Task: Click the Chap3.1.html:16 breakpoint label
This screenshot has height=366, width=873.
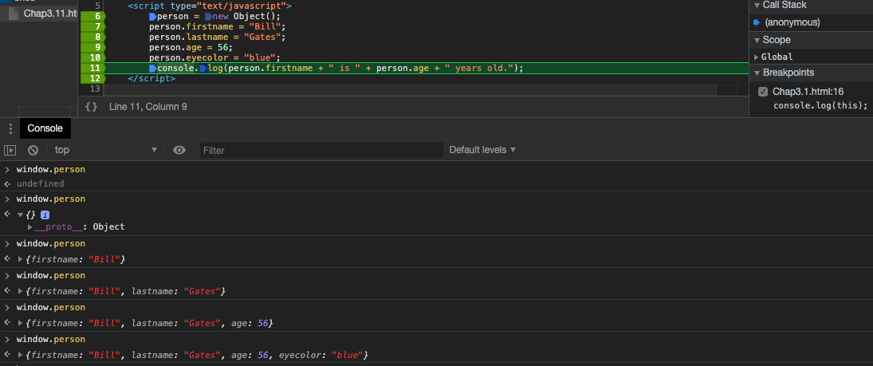Action: (808, 92)
